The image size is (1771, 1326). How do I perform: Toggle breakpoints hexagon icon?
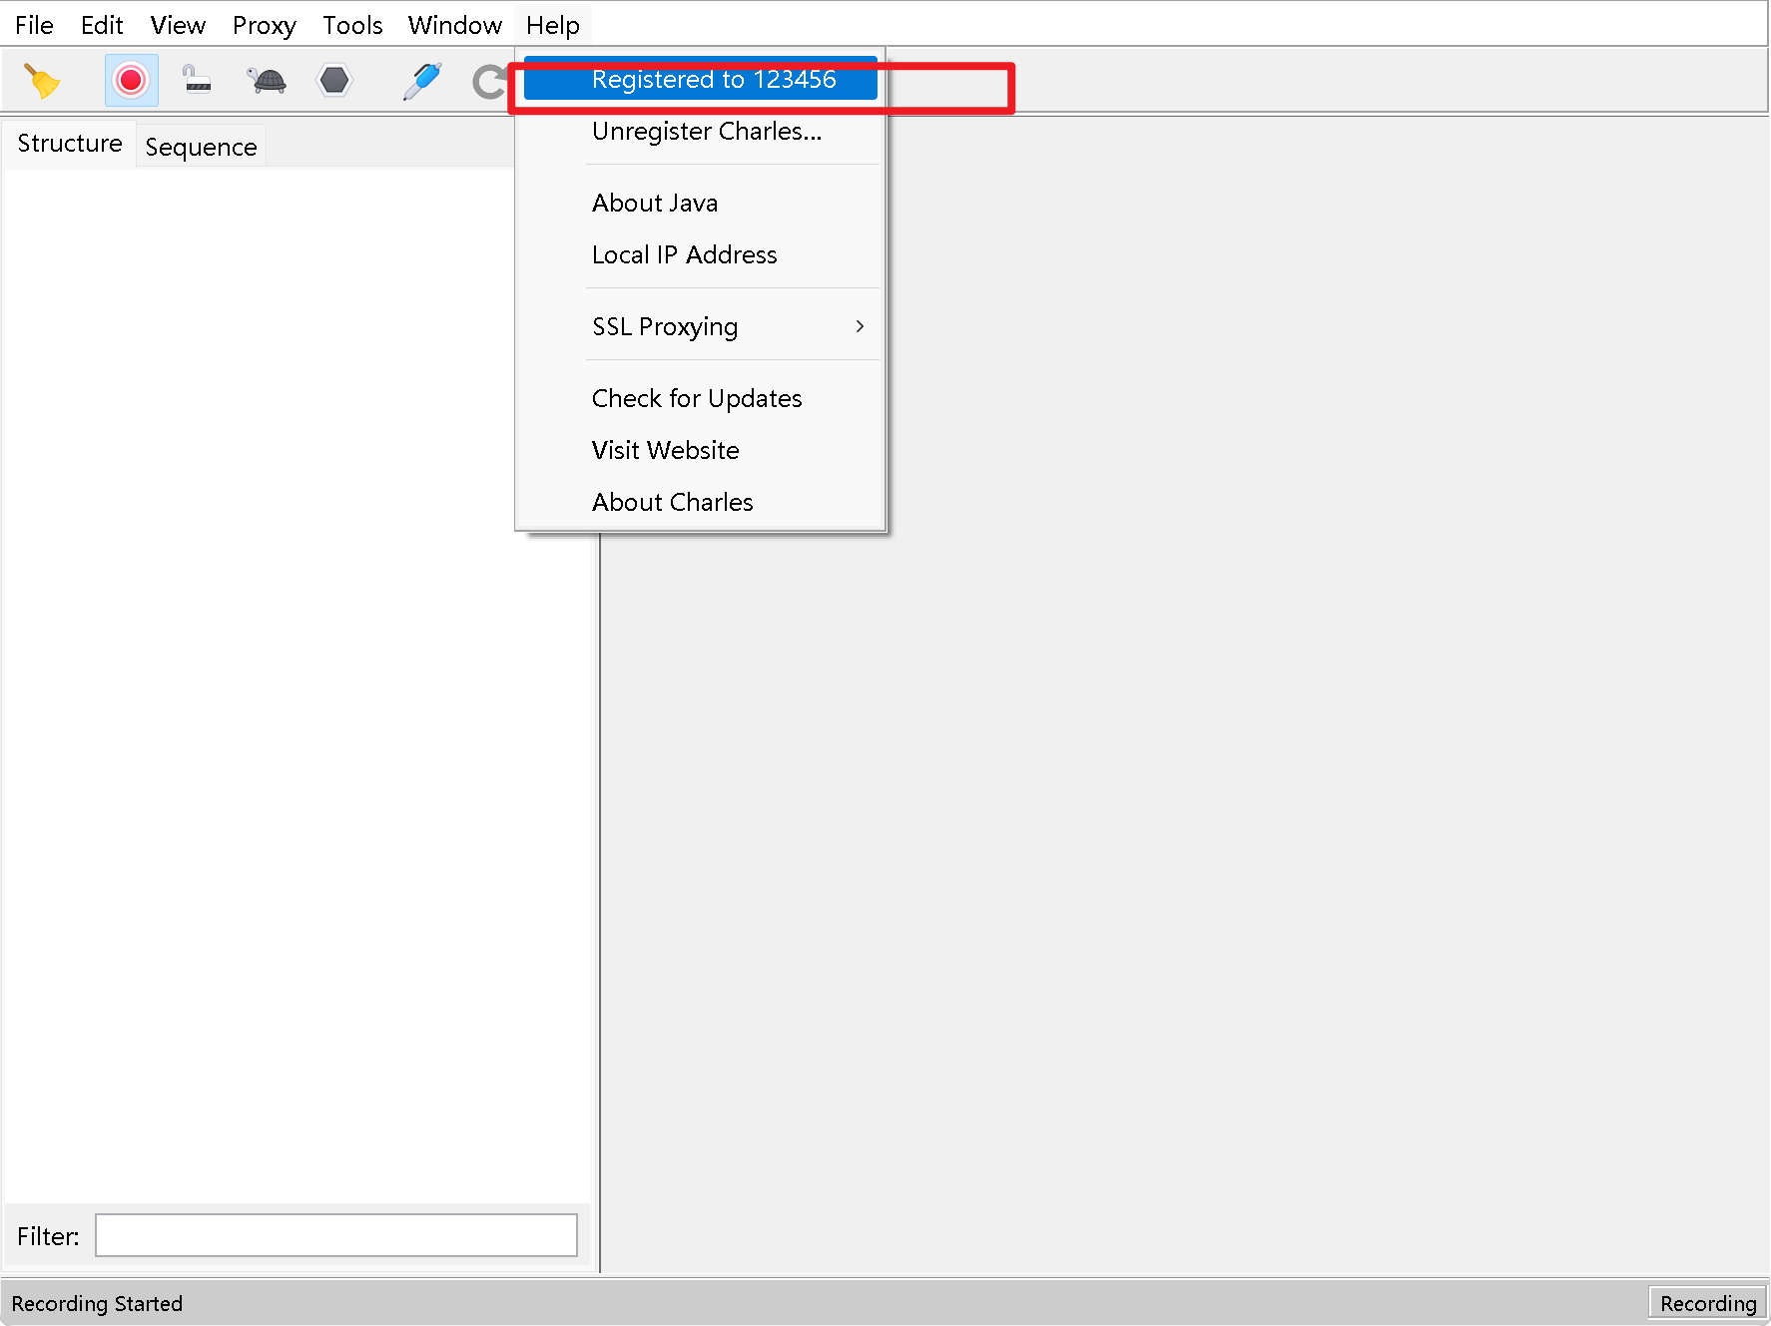pyautogui.click(x=334, y=80)
